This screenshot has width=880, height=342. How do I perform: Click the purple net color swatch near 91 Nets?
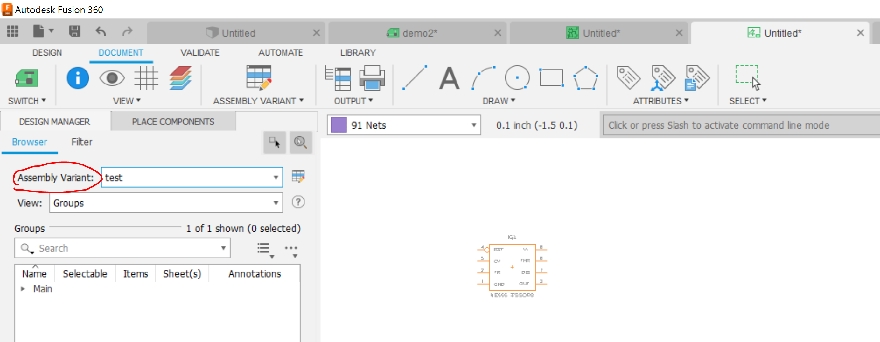pyautogui.click(x=338, y=125)
